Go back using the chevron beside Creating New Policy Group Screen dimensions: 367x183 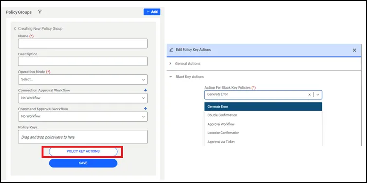pyautogui.click(x=15, y=29)
